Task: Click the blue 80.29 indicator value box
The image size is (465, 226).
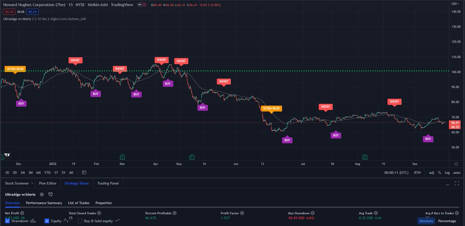Action: tap(33, 11)
